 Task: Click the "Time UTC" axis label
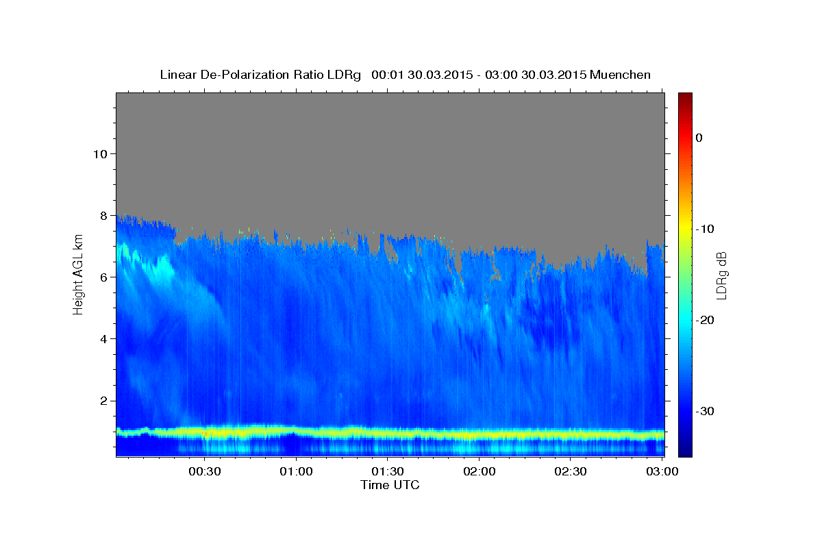[390, 485]
